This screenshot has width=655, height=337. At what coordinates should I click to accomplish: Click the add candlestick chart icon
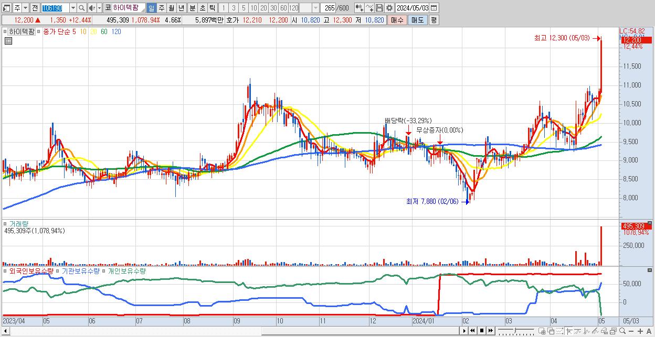tap(360, 8)
